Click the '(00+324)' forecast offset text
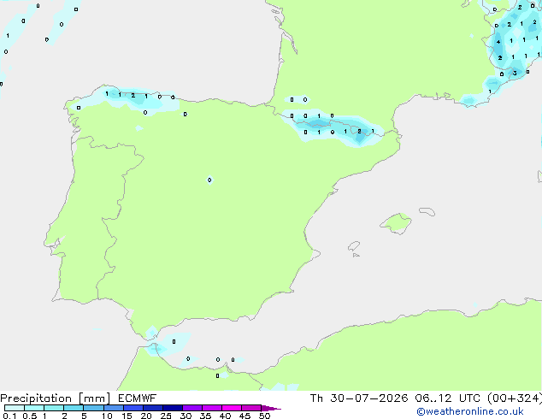This screenshot has width=542, height=419. click(515, 398)
